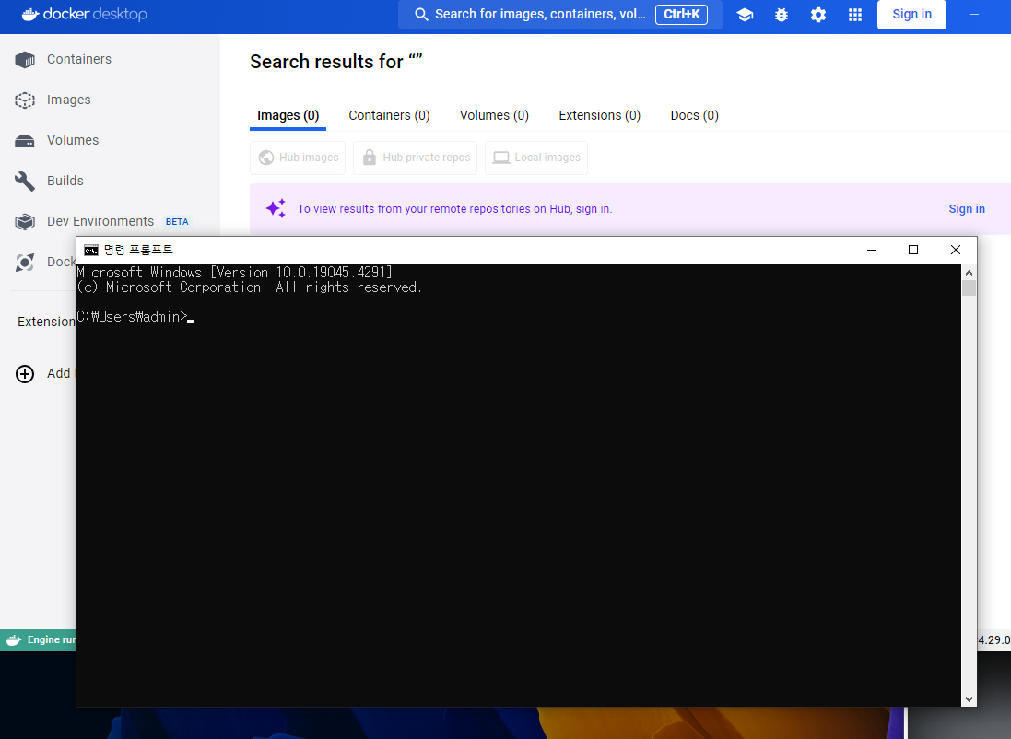Click the Docker Desktop search field
Viewport: 1011px width, 739px height.
[559, 14]
